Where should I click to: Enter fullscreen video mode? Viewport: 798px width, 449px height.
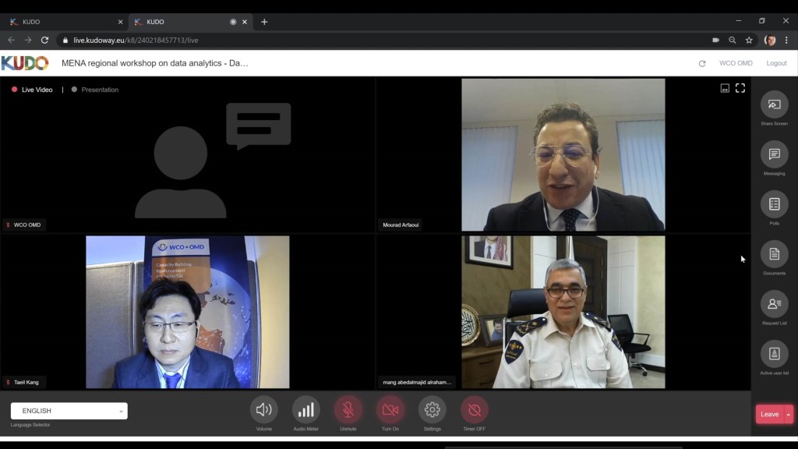740,88
